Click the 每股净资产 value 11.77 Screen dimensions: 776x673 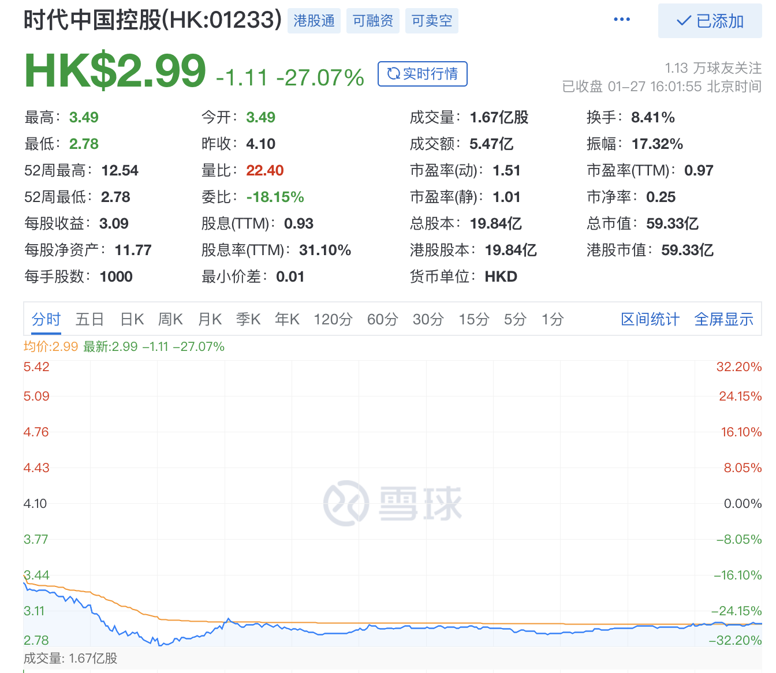[x=133, y=250]
